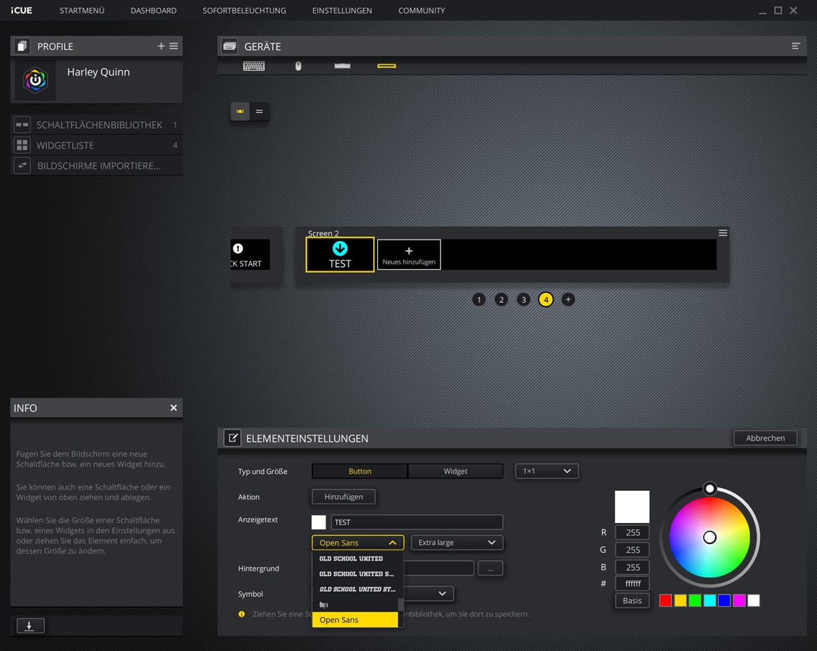This screenshot has width=817, height=651.
Task: Select the TEST button tile
Action: point(340,255)
